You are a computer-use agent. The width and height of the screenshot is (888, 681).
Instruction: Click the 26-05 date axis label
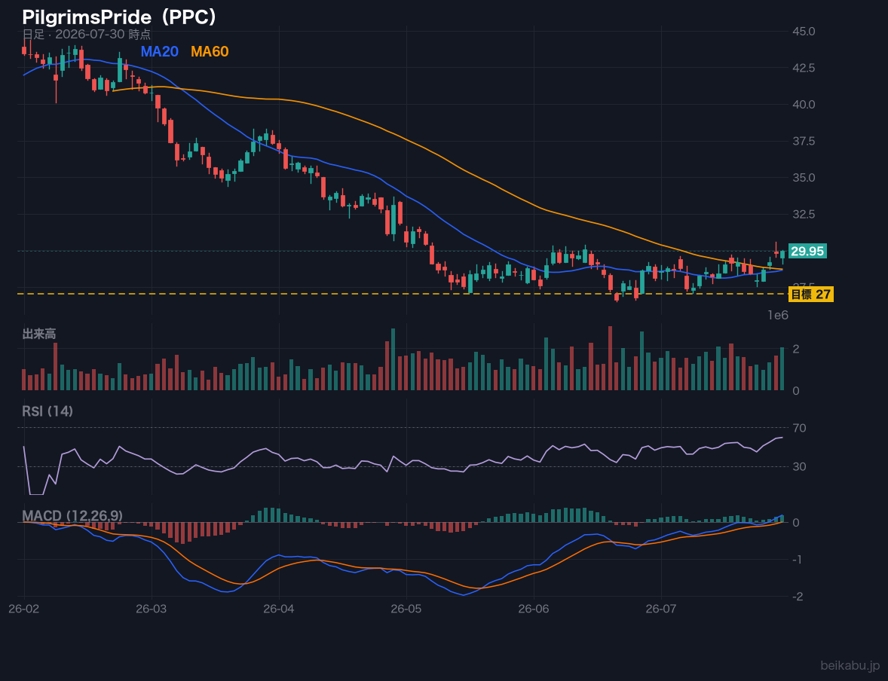click(x=406, y=609)
